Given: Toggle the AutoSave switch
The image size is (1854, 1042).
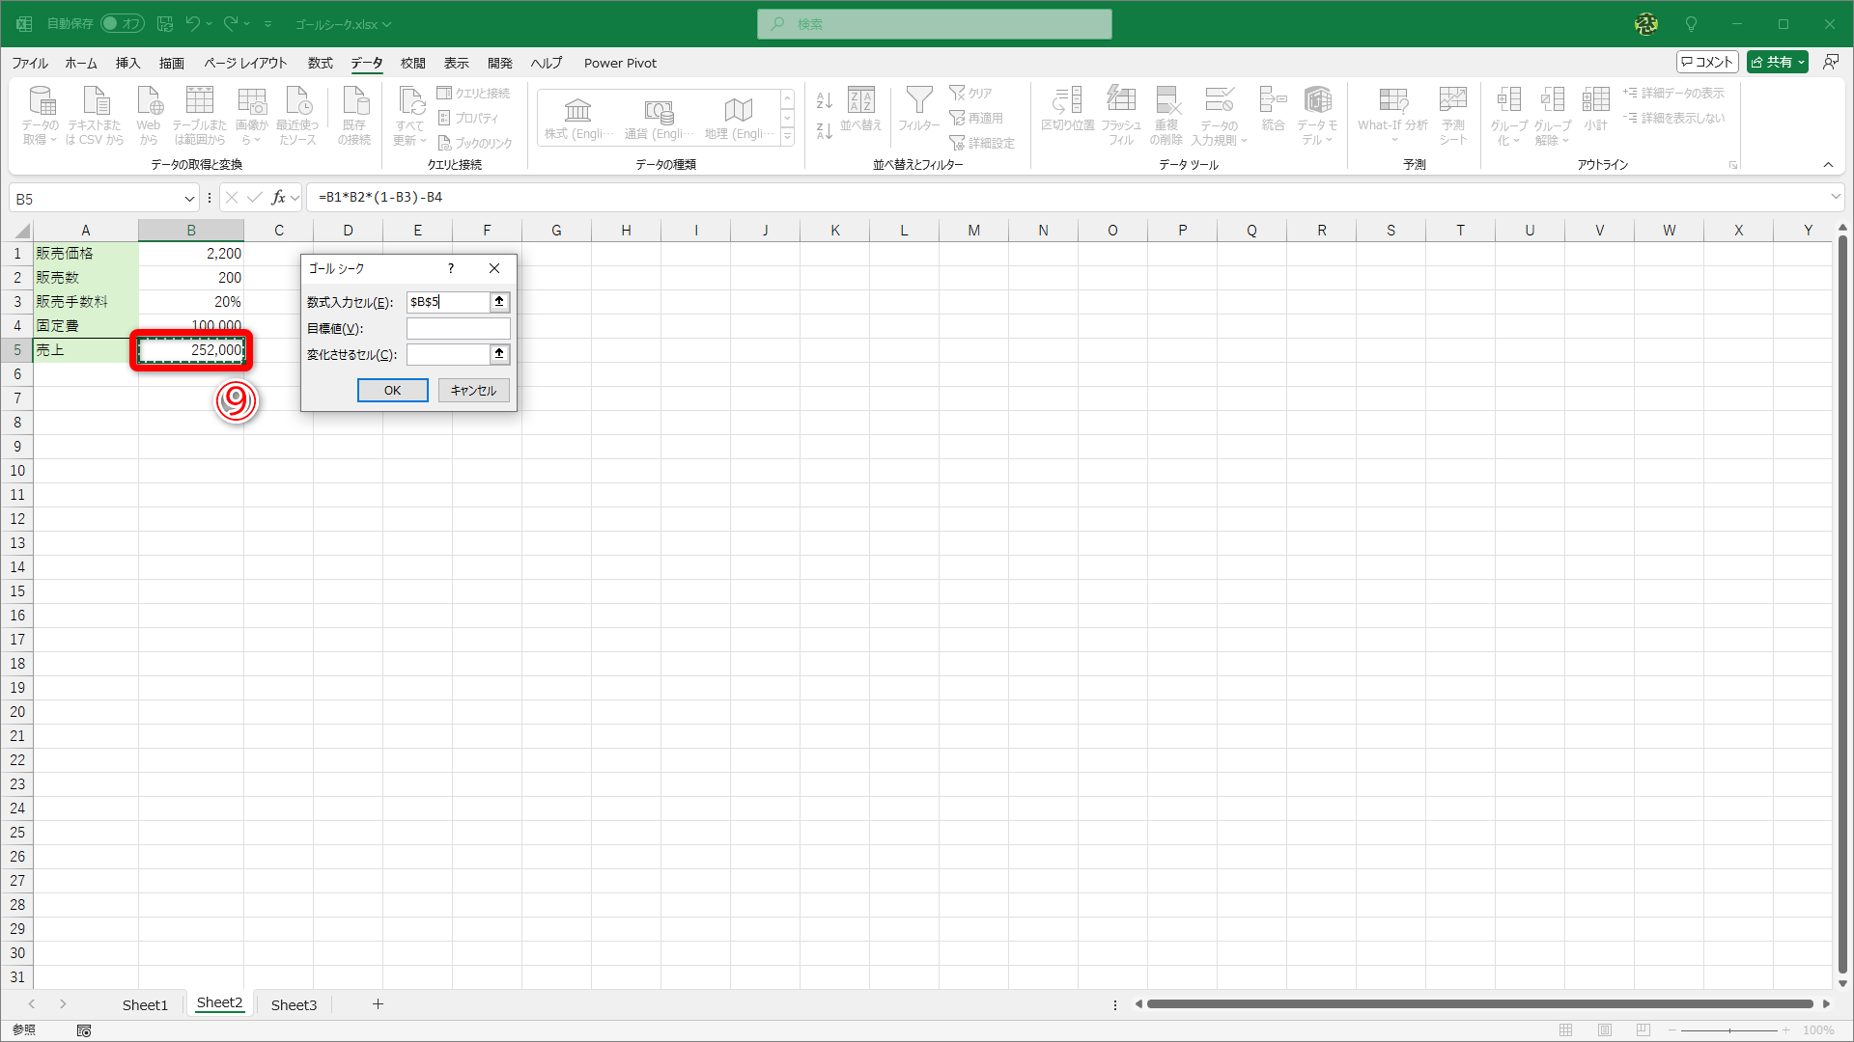Looking at the screenshot, I should 123,24.
